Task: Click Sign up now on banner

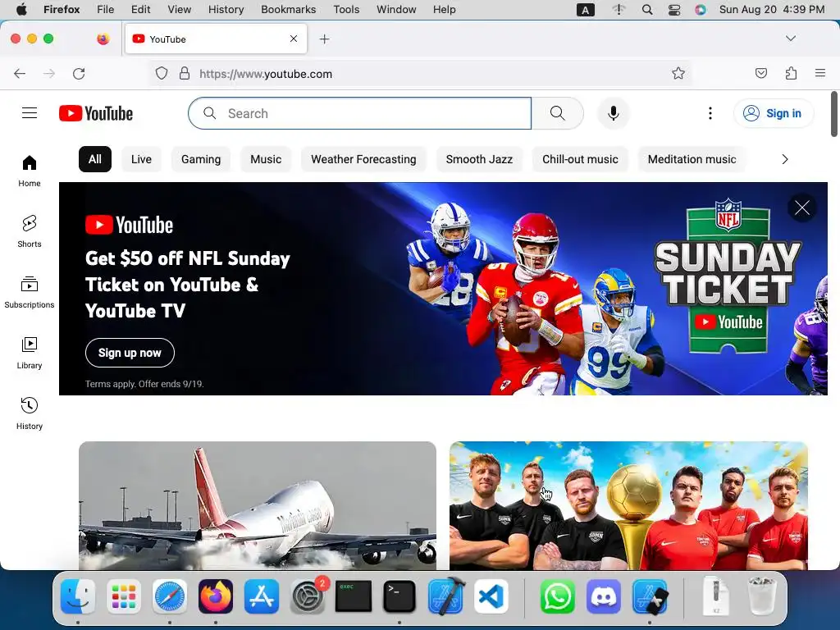Action: pyautogui.click(x=130, y=353)
